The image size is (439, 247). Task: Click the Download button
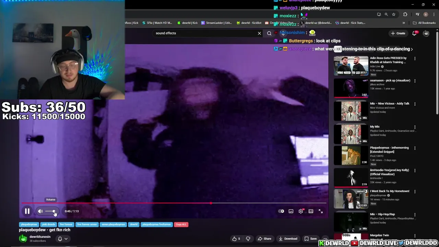point(288,239)
